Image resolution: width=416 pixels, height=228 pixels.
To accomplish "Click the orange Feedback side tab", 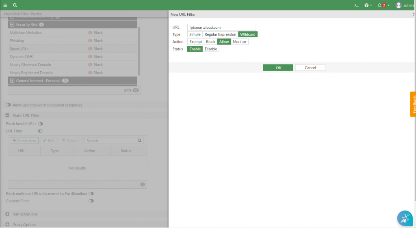I will click(413, 104).
